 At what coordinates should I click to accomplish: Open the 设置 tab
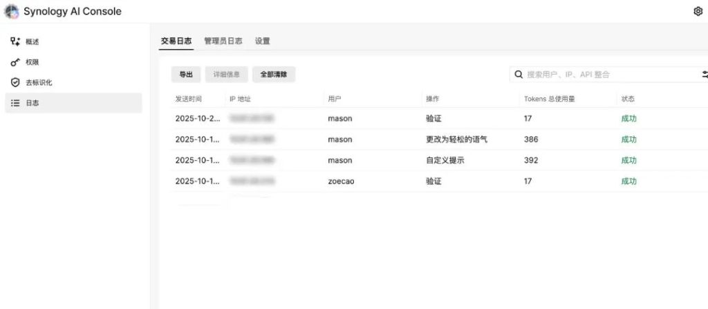coord(262,41)
